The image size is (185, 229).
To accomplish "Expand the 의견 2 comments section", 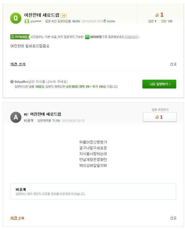I will [x=17, y=218].
